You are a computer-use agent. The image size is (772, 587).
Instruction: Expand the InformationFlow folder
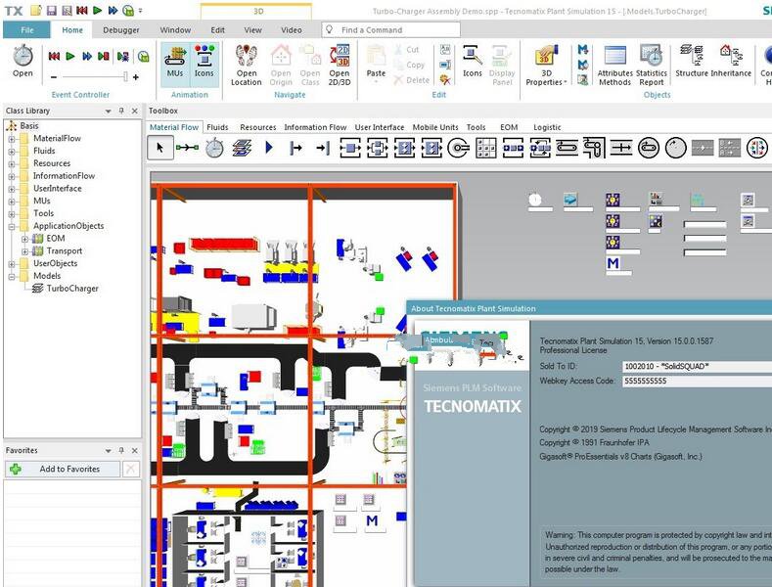tap(12, 176)
